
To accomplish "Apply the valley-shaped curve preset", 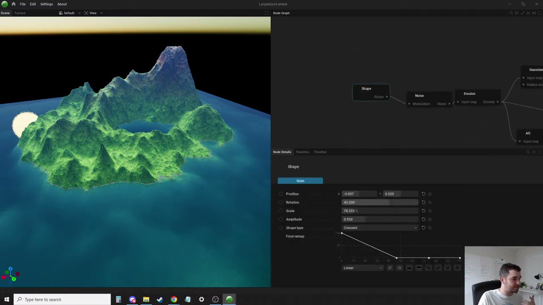I will click(457, 268).
